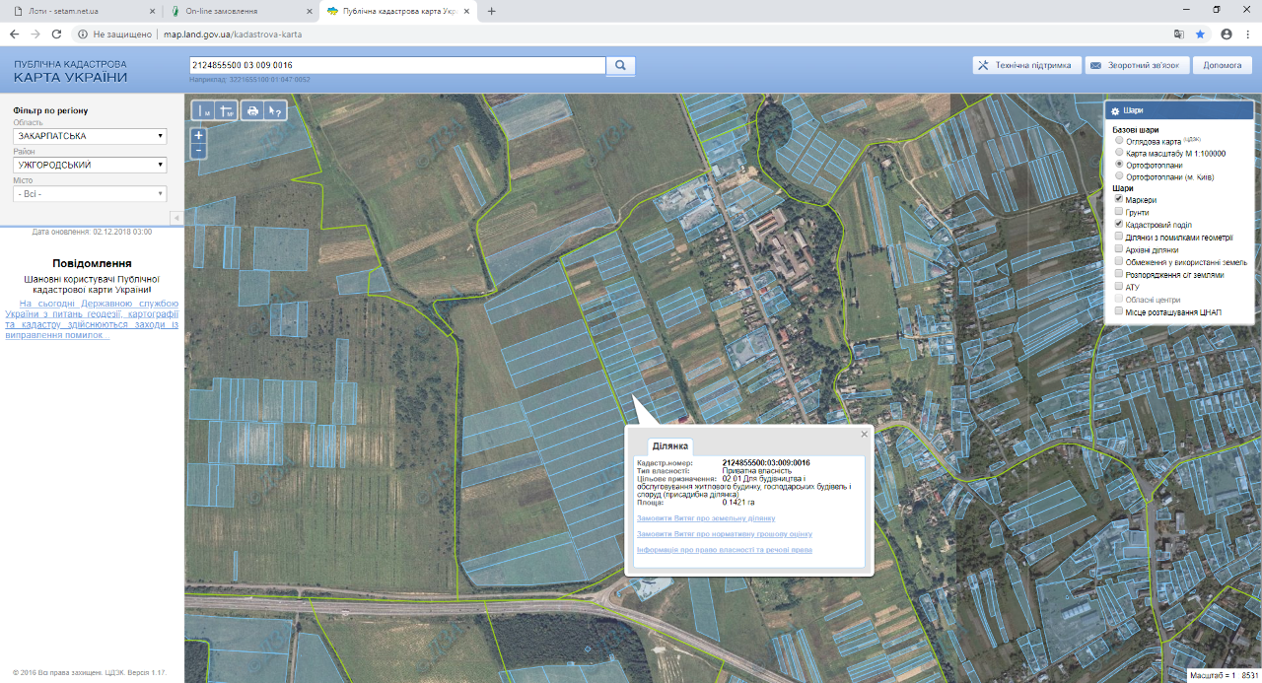Image resolution: width=1262 pixels, height=683 pixels.
Task: Go back in browser history
Action: [x=14, y=34]
